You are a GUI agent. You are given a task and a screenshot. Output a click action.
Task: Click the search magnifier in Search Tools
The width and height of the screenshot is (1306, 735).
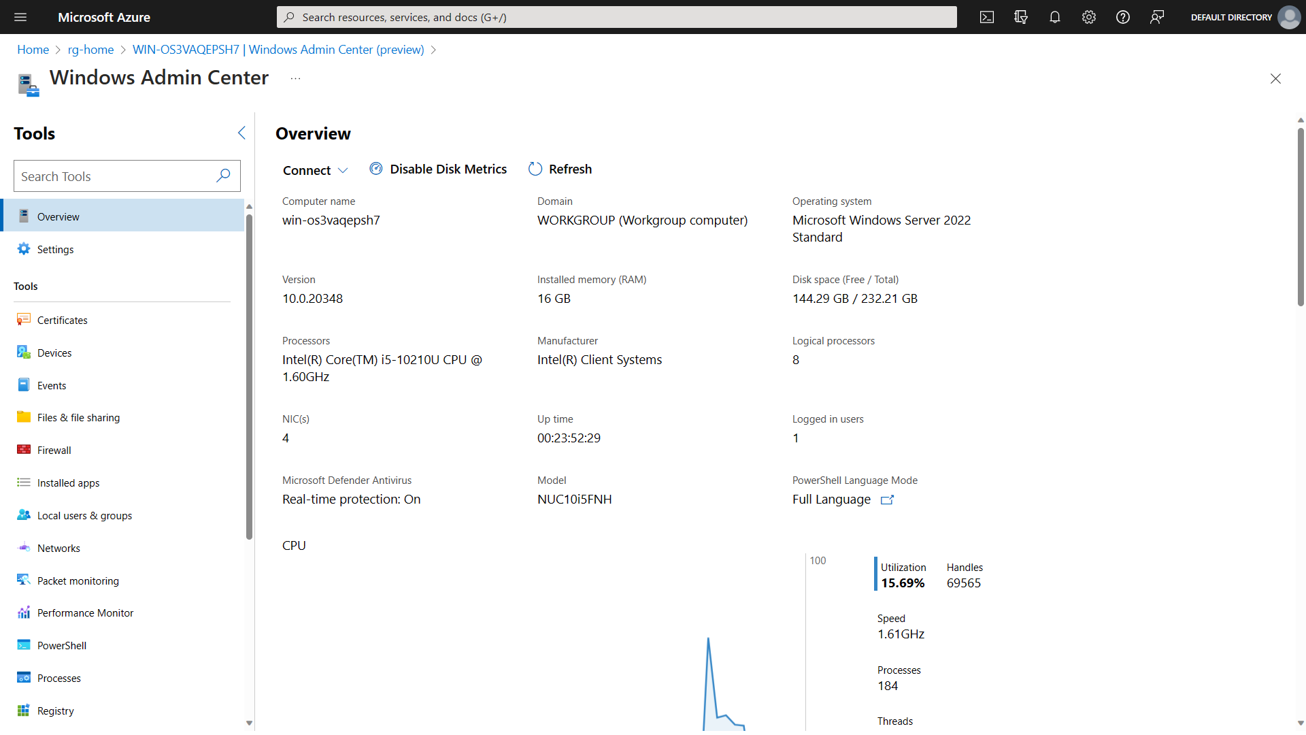point(223,176)
